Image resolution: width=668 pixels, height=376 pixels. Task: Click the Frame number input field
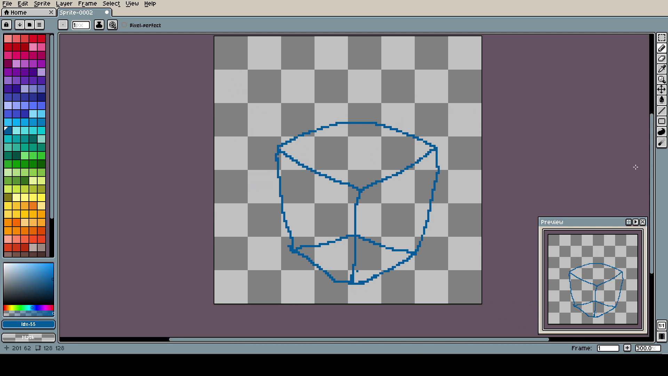[x=608, y=348]
